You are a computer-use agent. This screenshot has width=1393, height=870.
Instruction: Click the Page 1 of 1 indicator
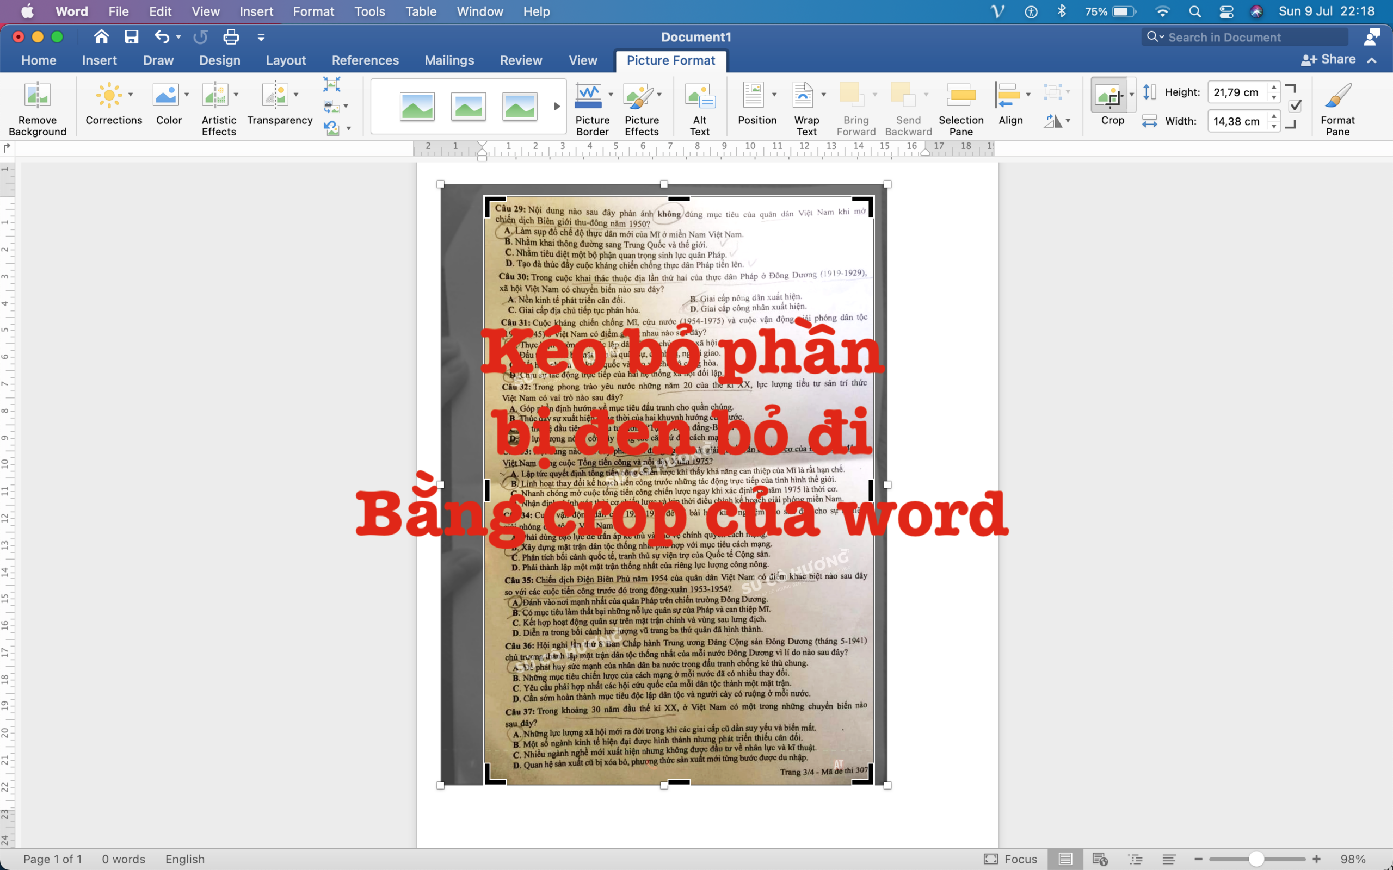click(52, 859)
